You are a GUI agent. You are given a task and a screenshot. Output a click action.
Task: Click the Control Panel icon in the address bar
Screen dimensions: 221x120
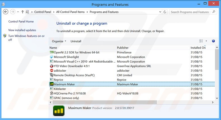[x=28, y=12]
